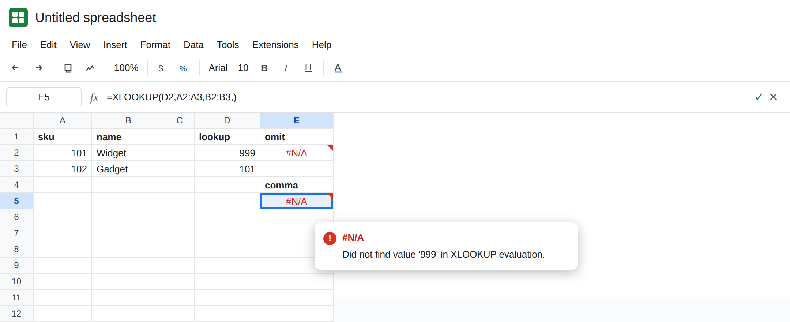Click the #N/A heading in error tooltip
Screen dimensions: 790x322
pyautogui.click(x=353, y=238)
